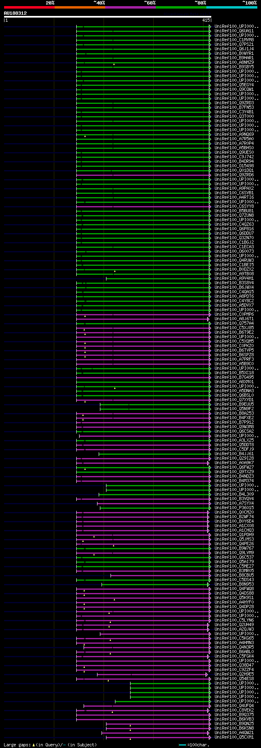
Task: Click label UniRef100_Q9ZRD3
Action: (x=234, y=103)
